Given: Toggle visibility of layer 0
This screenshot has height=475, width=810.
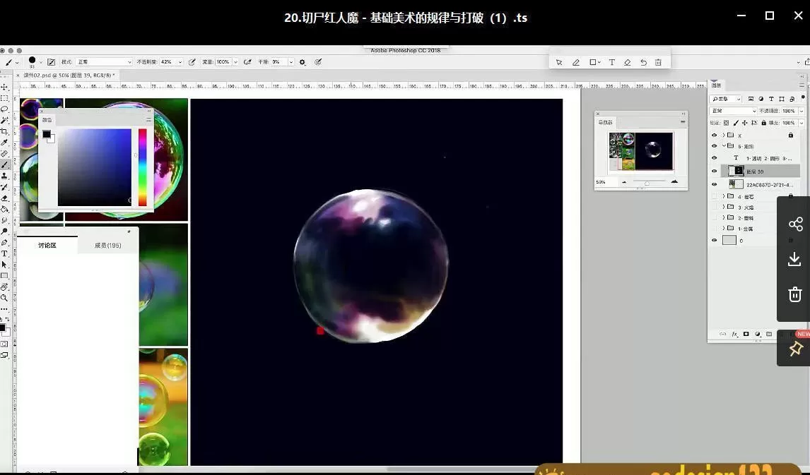Looking at the screenshot, I should [x=714, y=241].
